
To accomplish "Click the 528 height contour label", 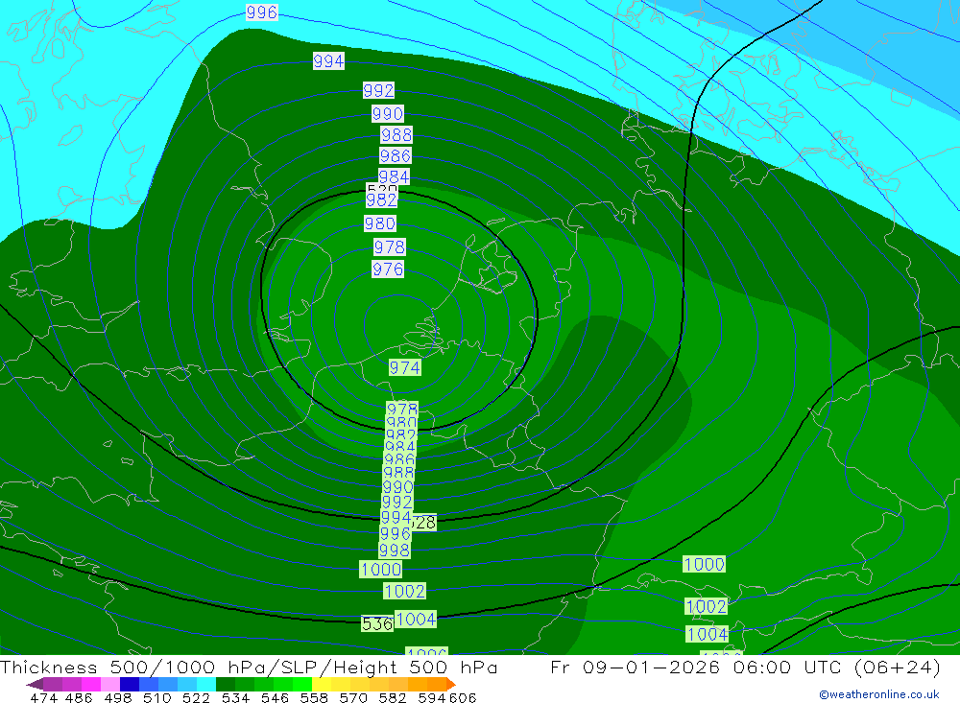I will pyautogui.click(x=423, y=523).
